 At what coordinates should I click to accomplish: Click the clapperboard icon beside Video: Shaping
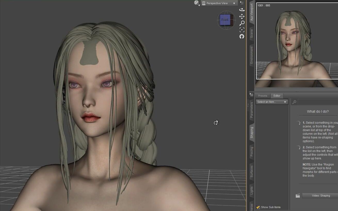[297, 196]
